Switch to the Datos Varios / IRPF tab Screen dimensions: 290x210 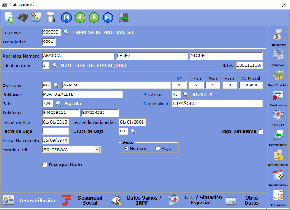pyautogui.click(x=136, y=200)
